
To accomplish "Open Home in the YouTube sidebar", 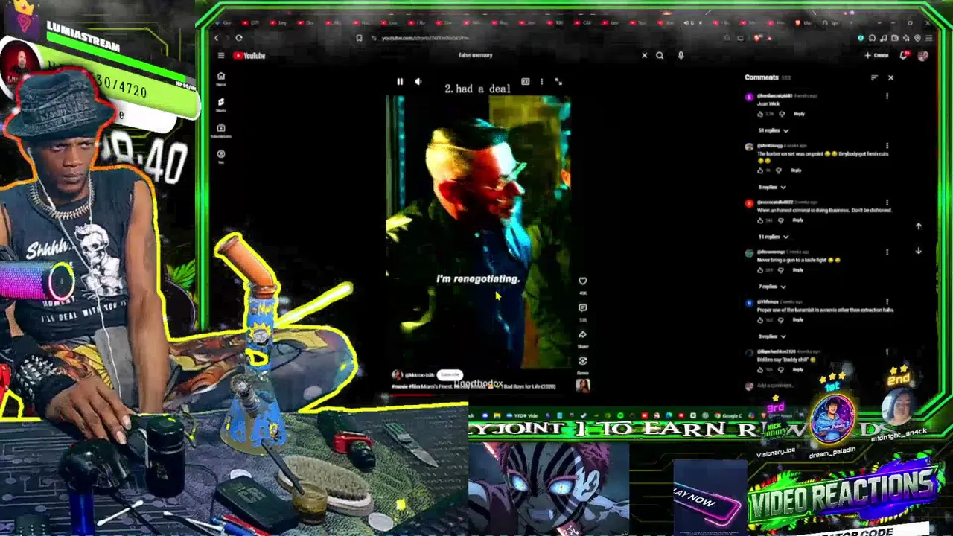I will tap(221, 78).
